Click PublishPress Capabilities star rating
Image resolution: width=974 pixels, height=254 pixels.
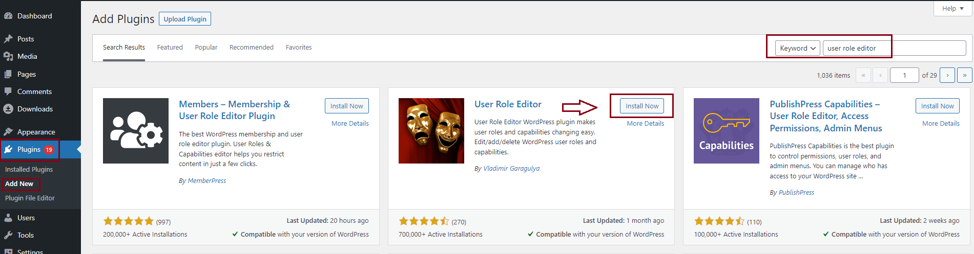click(x=719, y=221)
